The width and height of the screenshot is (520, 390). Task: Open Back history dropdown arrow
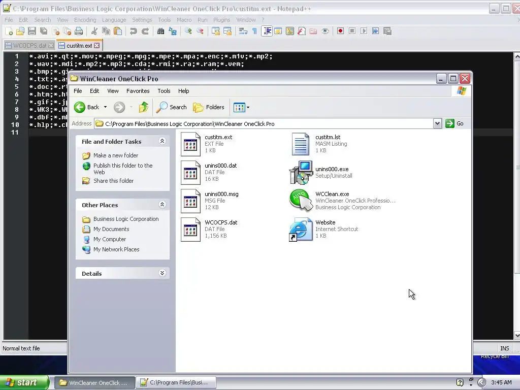coord(106,107)
